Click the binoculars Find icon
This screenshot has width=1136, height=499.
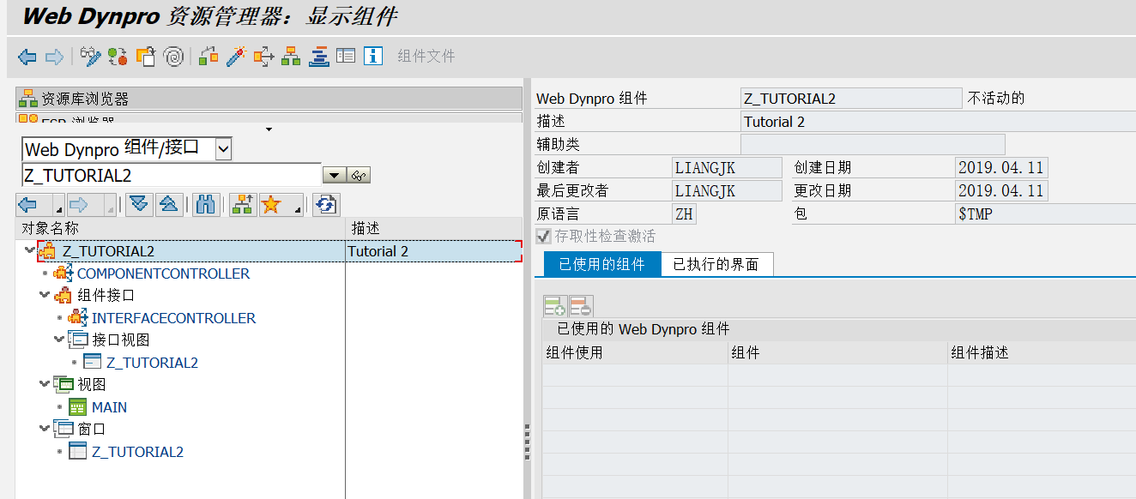click(x=205, y=204)
